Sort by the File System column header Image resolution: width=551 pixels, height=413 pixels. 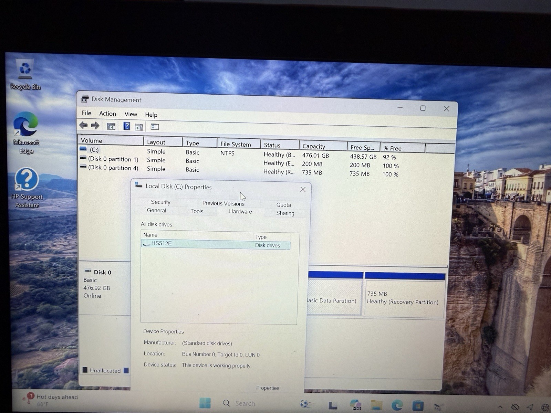(239, 144)
